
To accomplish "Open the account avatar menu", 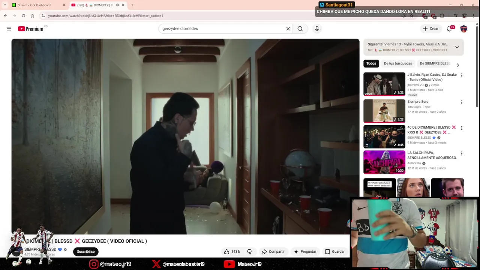I will [463, 28].
